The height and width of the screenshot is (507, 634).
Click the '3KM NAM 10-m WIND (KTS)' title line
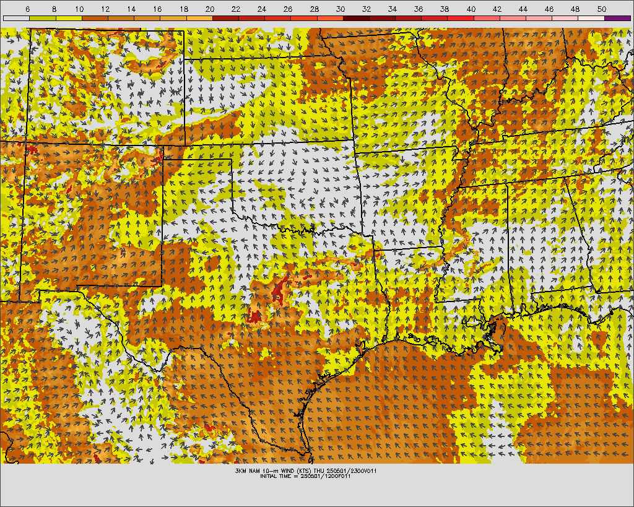coord(306,471)
